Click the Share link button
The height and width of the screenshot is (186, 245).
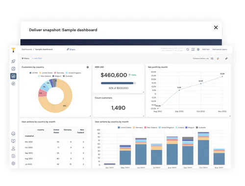pyautogui.click(x=71, y=49)
